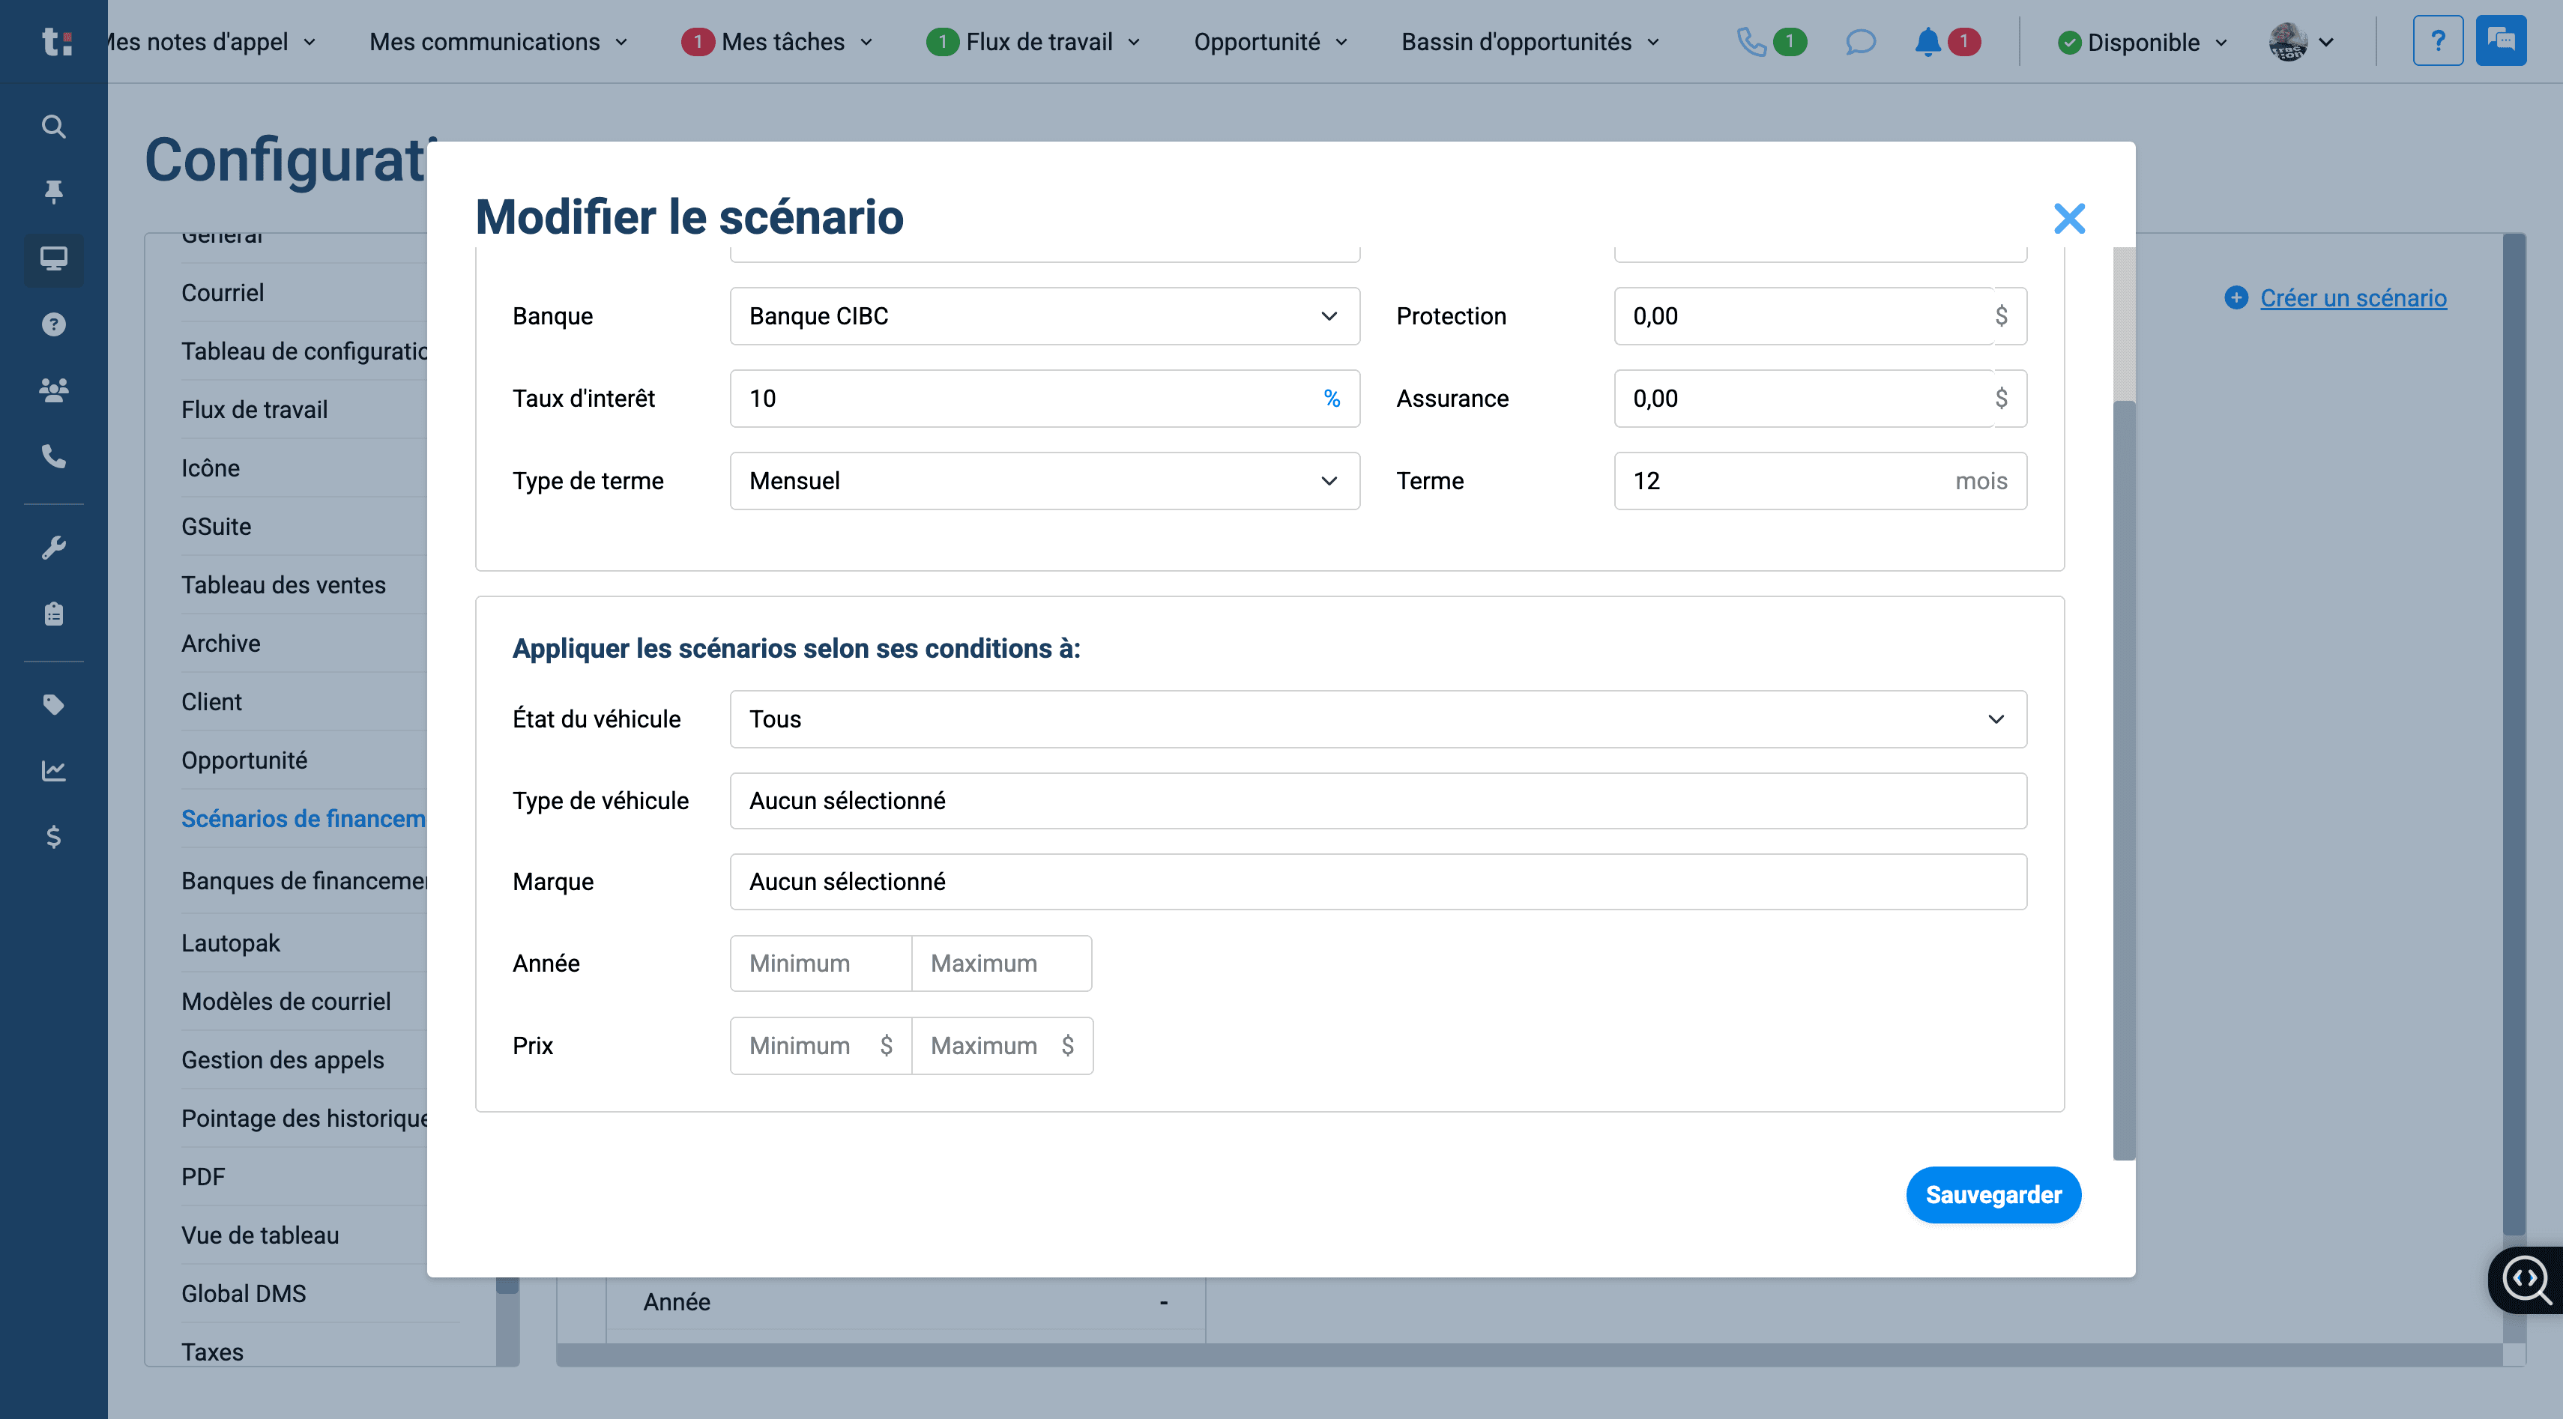Open the user avatar profile menu
The height and width of the screenshot is (1419, 2563).
click(2301, 42)
